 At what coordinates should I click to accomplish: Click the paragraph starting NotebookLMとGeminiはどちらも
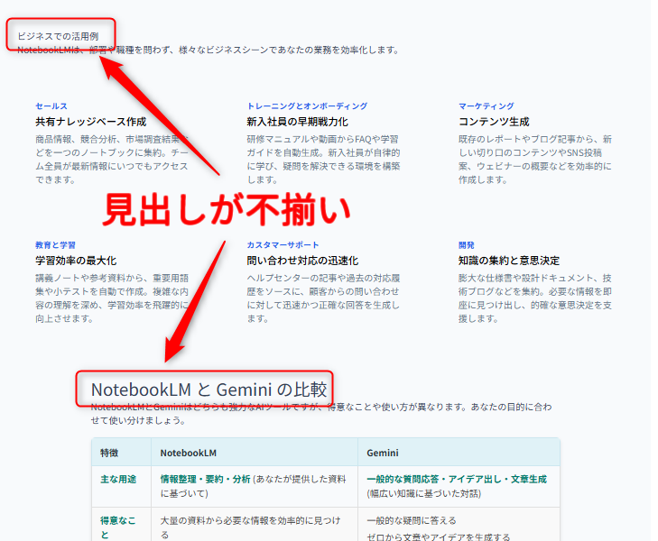coord(321,414)
